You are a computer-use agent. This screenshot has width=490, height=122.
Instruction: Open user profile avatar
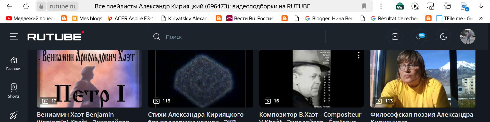pyautogui.click(x=468, y=37)
